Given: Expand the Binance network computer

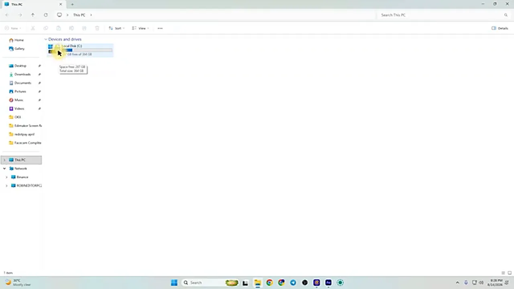Looking at the screenshot, I should 6,177.
